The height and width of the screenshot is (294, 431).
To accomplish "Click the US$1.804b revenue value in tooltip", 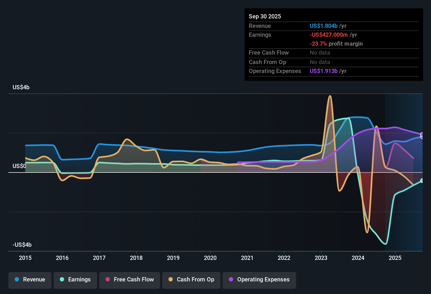I will pyautogui.click(x=323, y=26).
